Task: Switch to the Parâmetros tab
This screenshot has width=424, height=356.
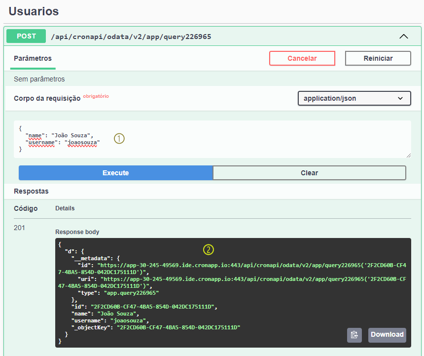Action: [33, 58]
